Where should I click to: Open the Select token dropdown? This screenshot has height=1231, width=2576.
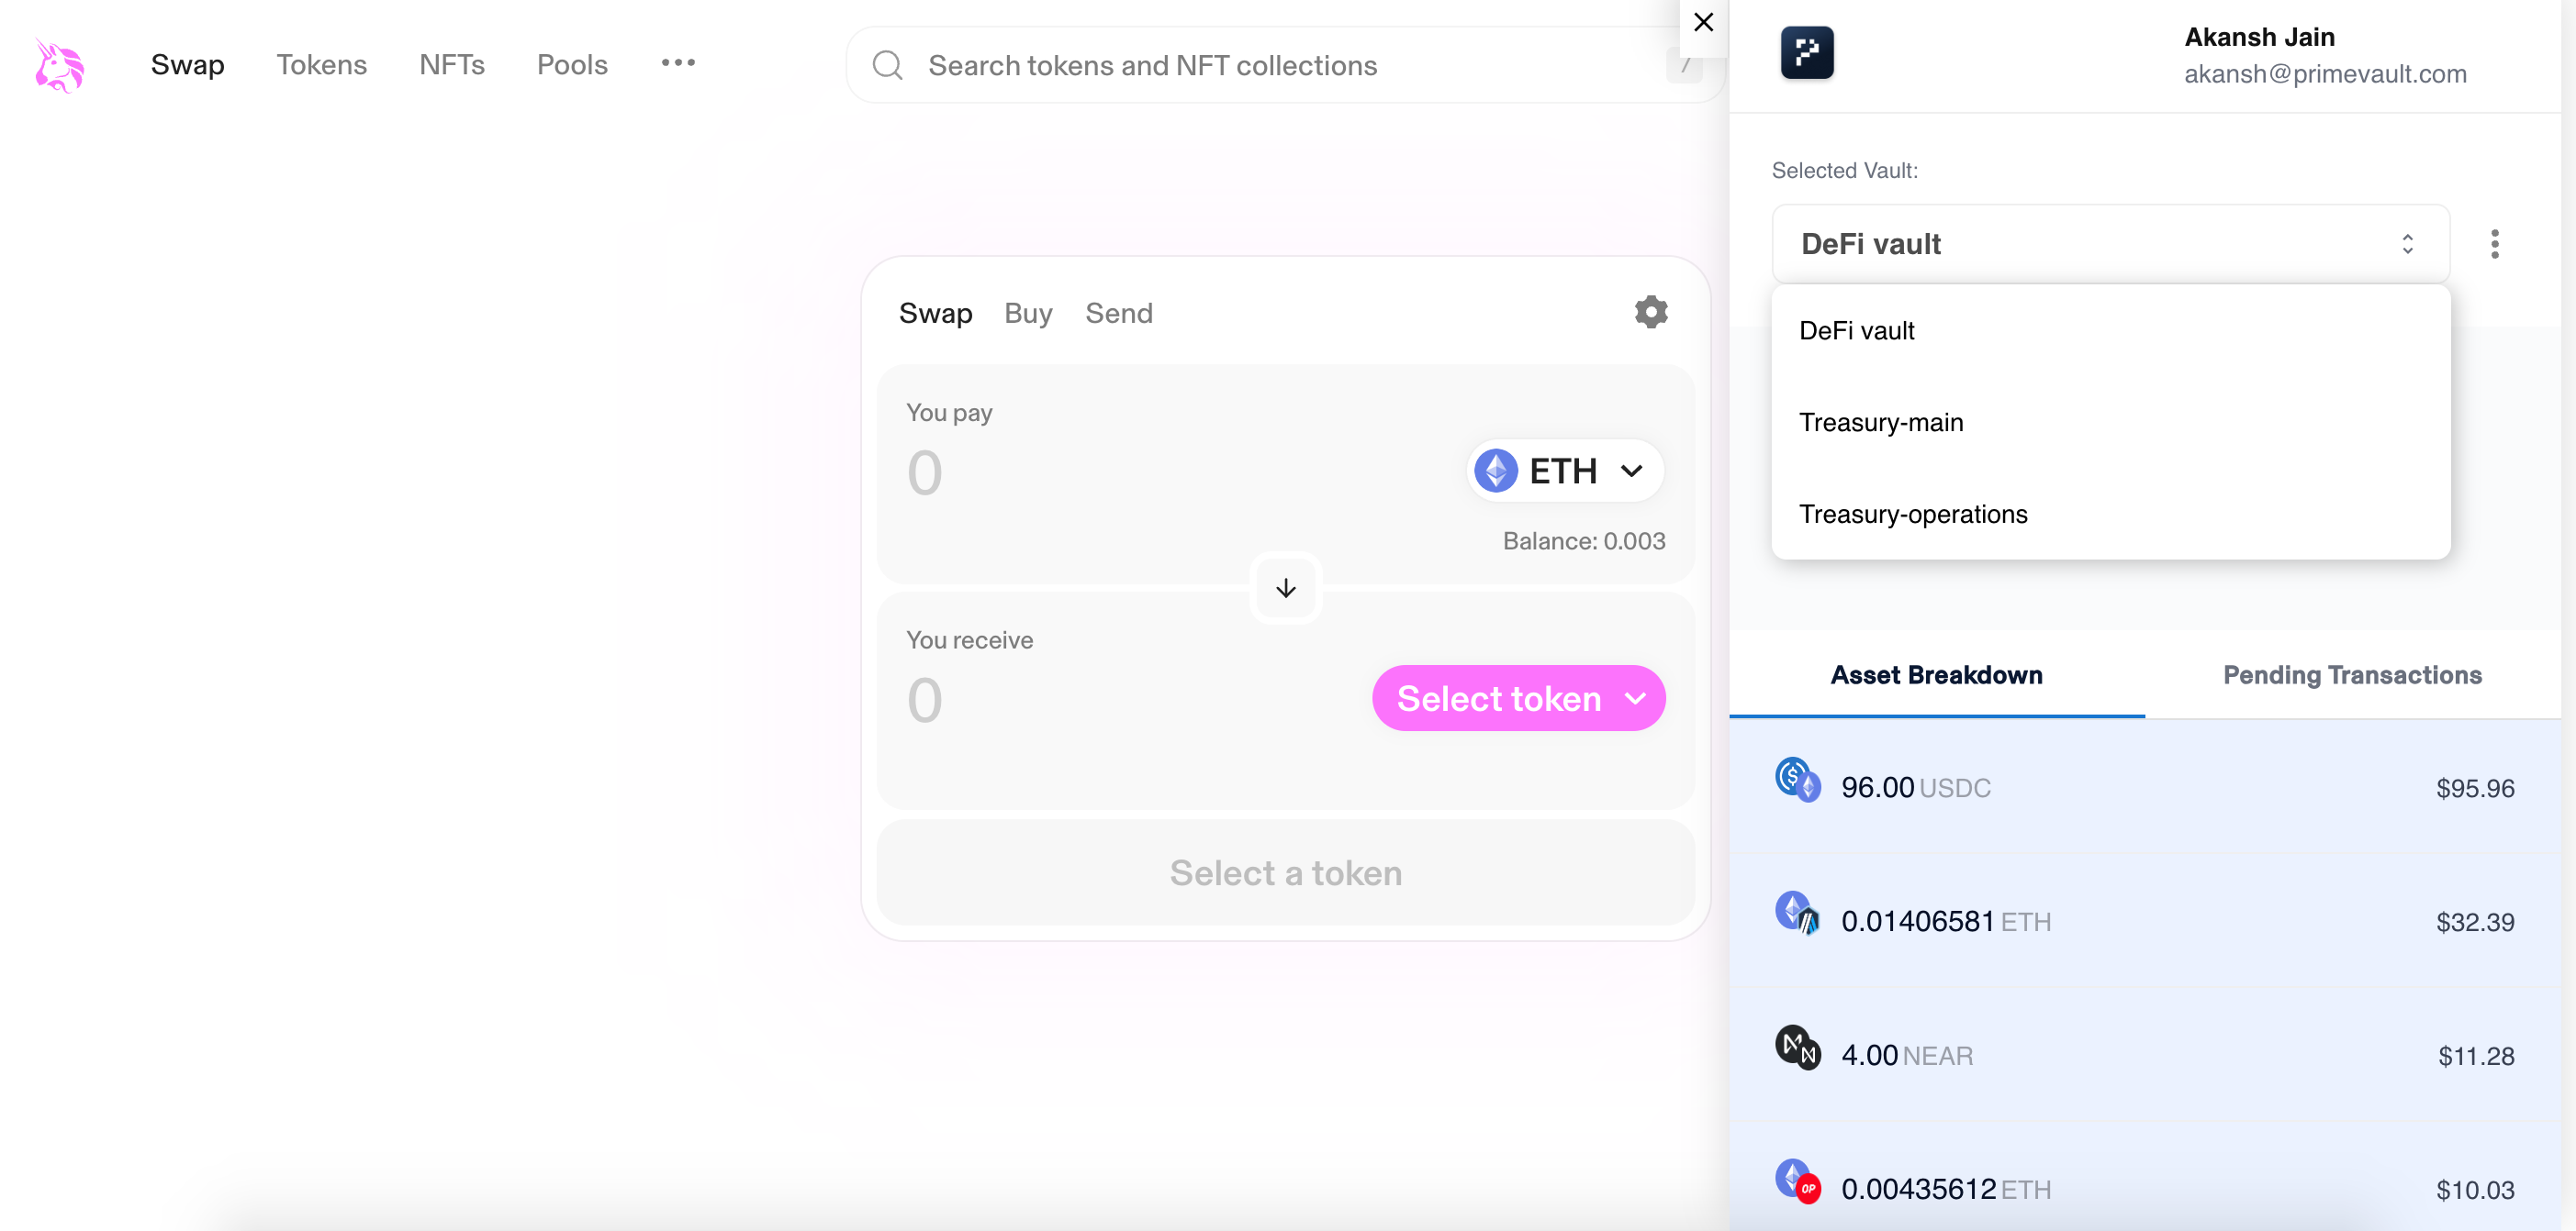(1518, 697)
